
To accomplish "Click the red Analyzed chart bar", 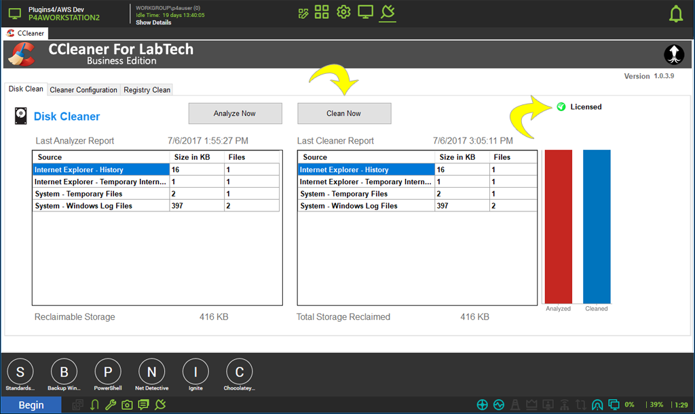I will point(559,226).
